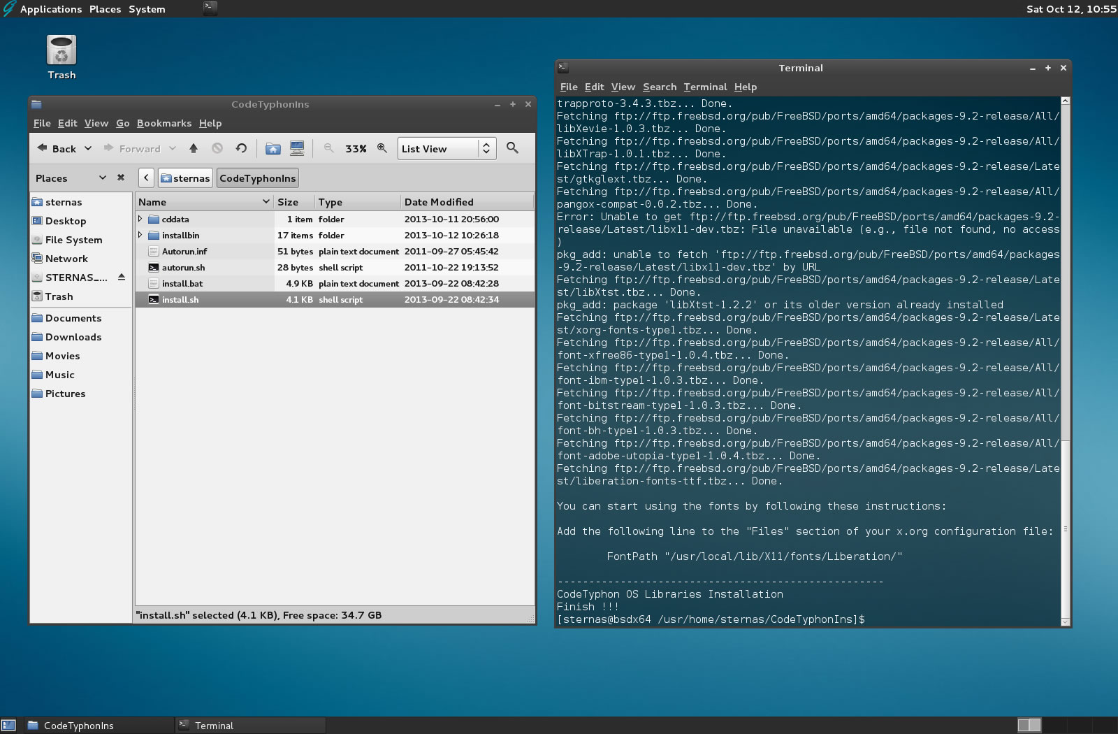Switch to CodeTyphonIns window in taskbar

point(99,726)
